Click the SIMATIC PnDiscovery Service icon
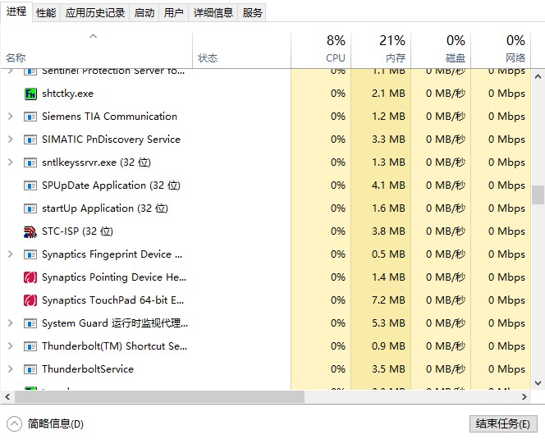The height and width of the screenshot is (444, 545). 31,140
